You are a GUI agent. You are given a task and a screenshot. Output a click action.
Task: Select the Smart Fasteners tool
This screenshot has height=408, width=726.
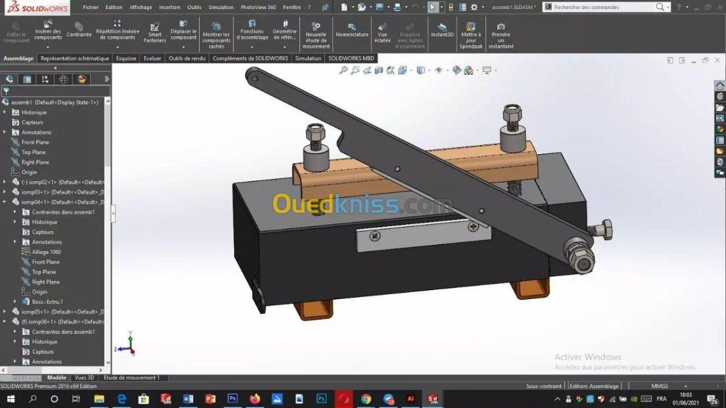click(155, 33)
